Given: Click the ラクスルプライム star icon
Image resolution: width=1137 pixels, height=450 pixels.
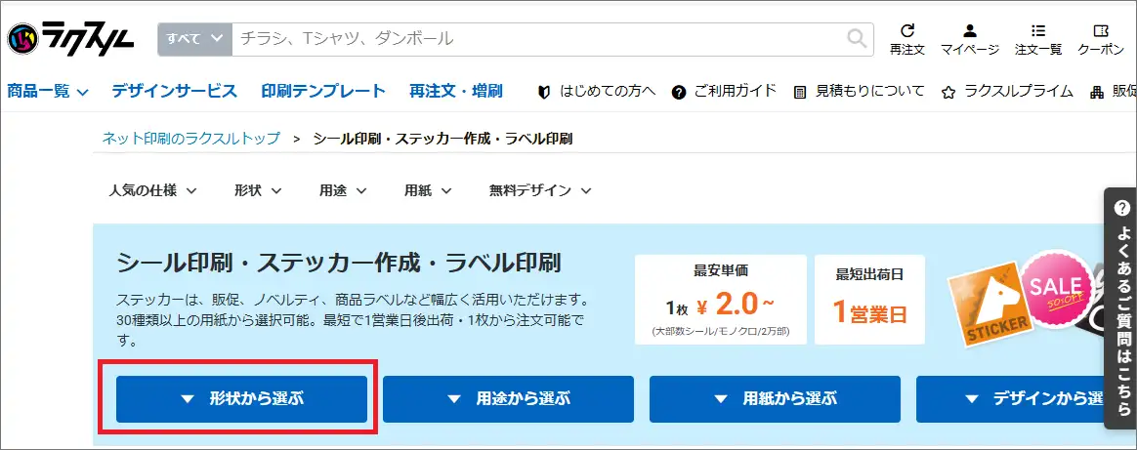Looking at the screenshot, I should [x=947, y=93].
